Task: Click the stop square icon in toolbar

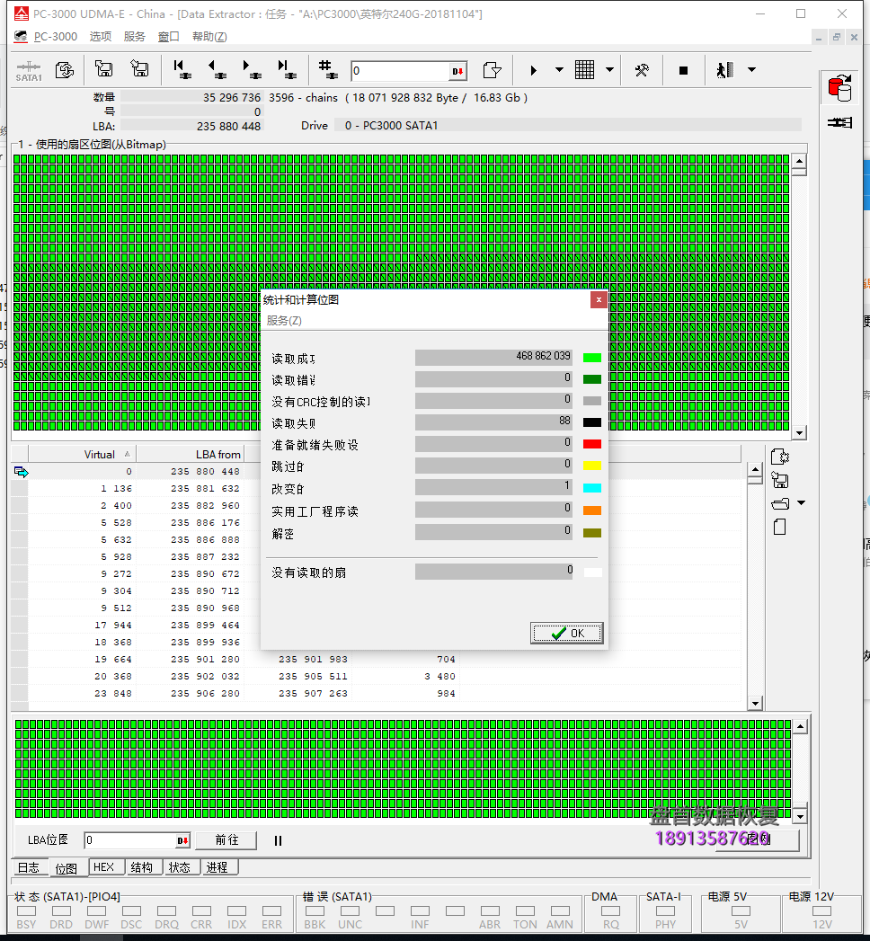Action: (684, 69)
